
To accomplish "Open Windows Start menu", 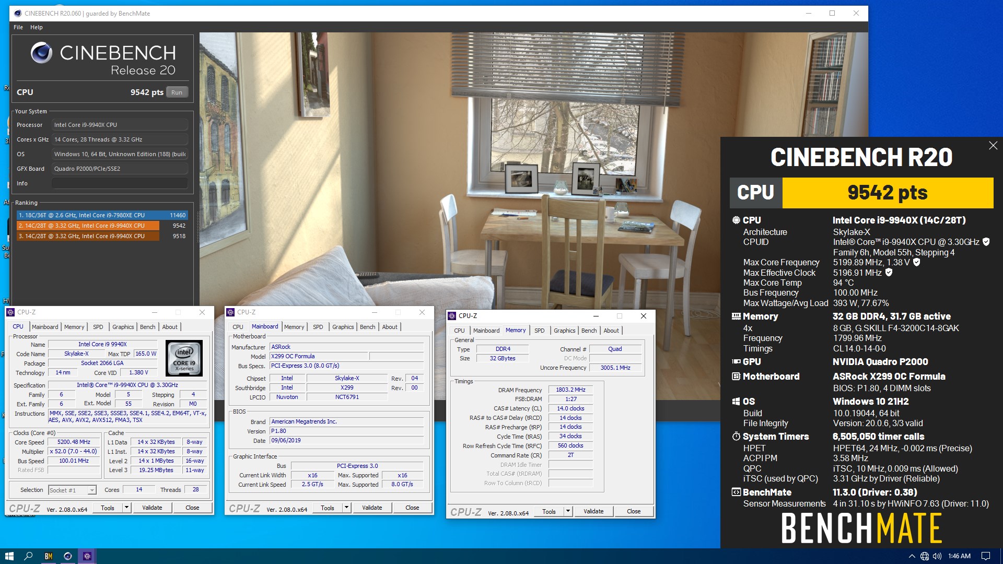I will 9,556.
